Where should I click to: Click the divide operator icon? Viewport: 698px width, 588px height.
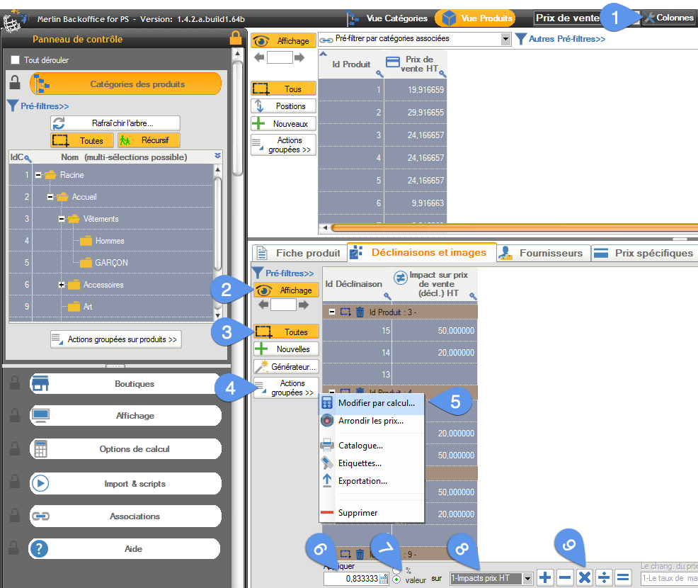[x=603, y=577]
